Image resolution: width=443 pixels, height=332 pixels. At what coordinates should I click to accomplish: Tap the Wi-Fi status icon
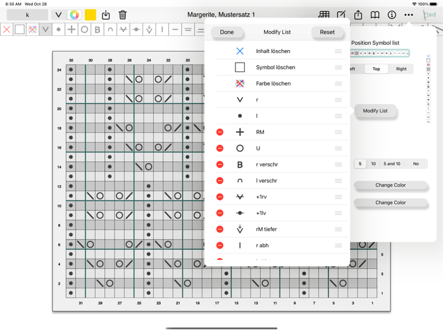pyautogui.click(x=415, y=4)
